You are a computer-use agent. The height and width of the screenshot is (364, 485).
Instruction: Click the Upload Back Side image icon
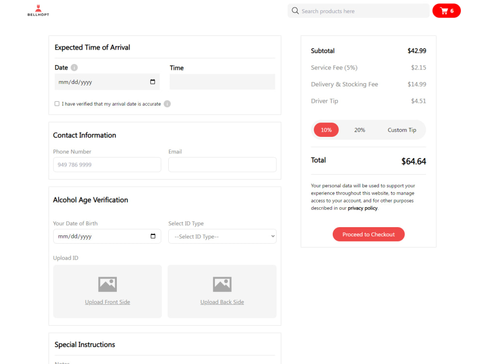222,283
